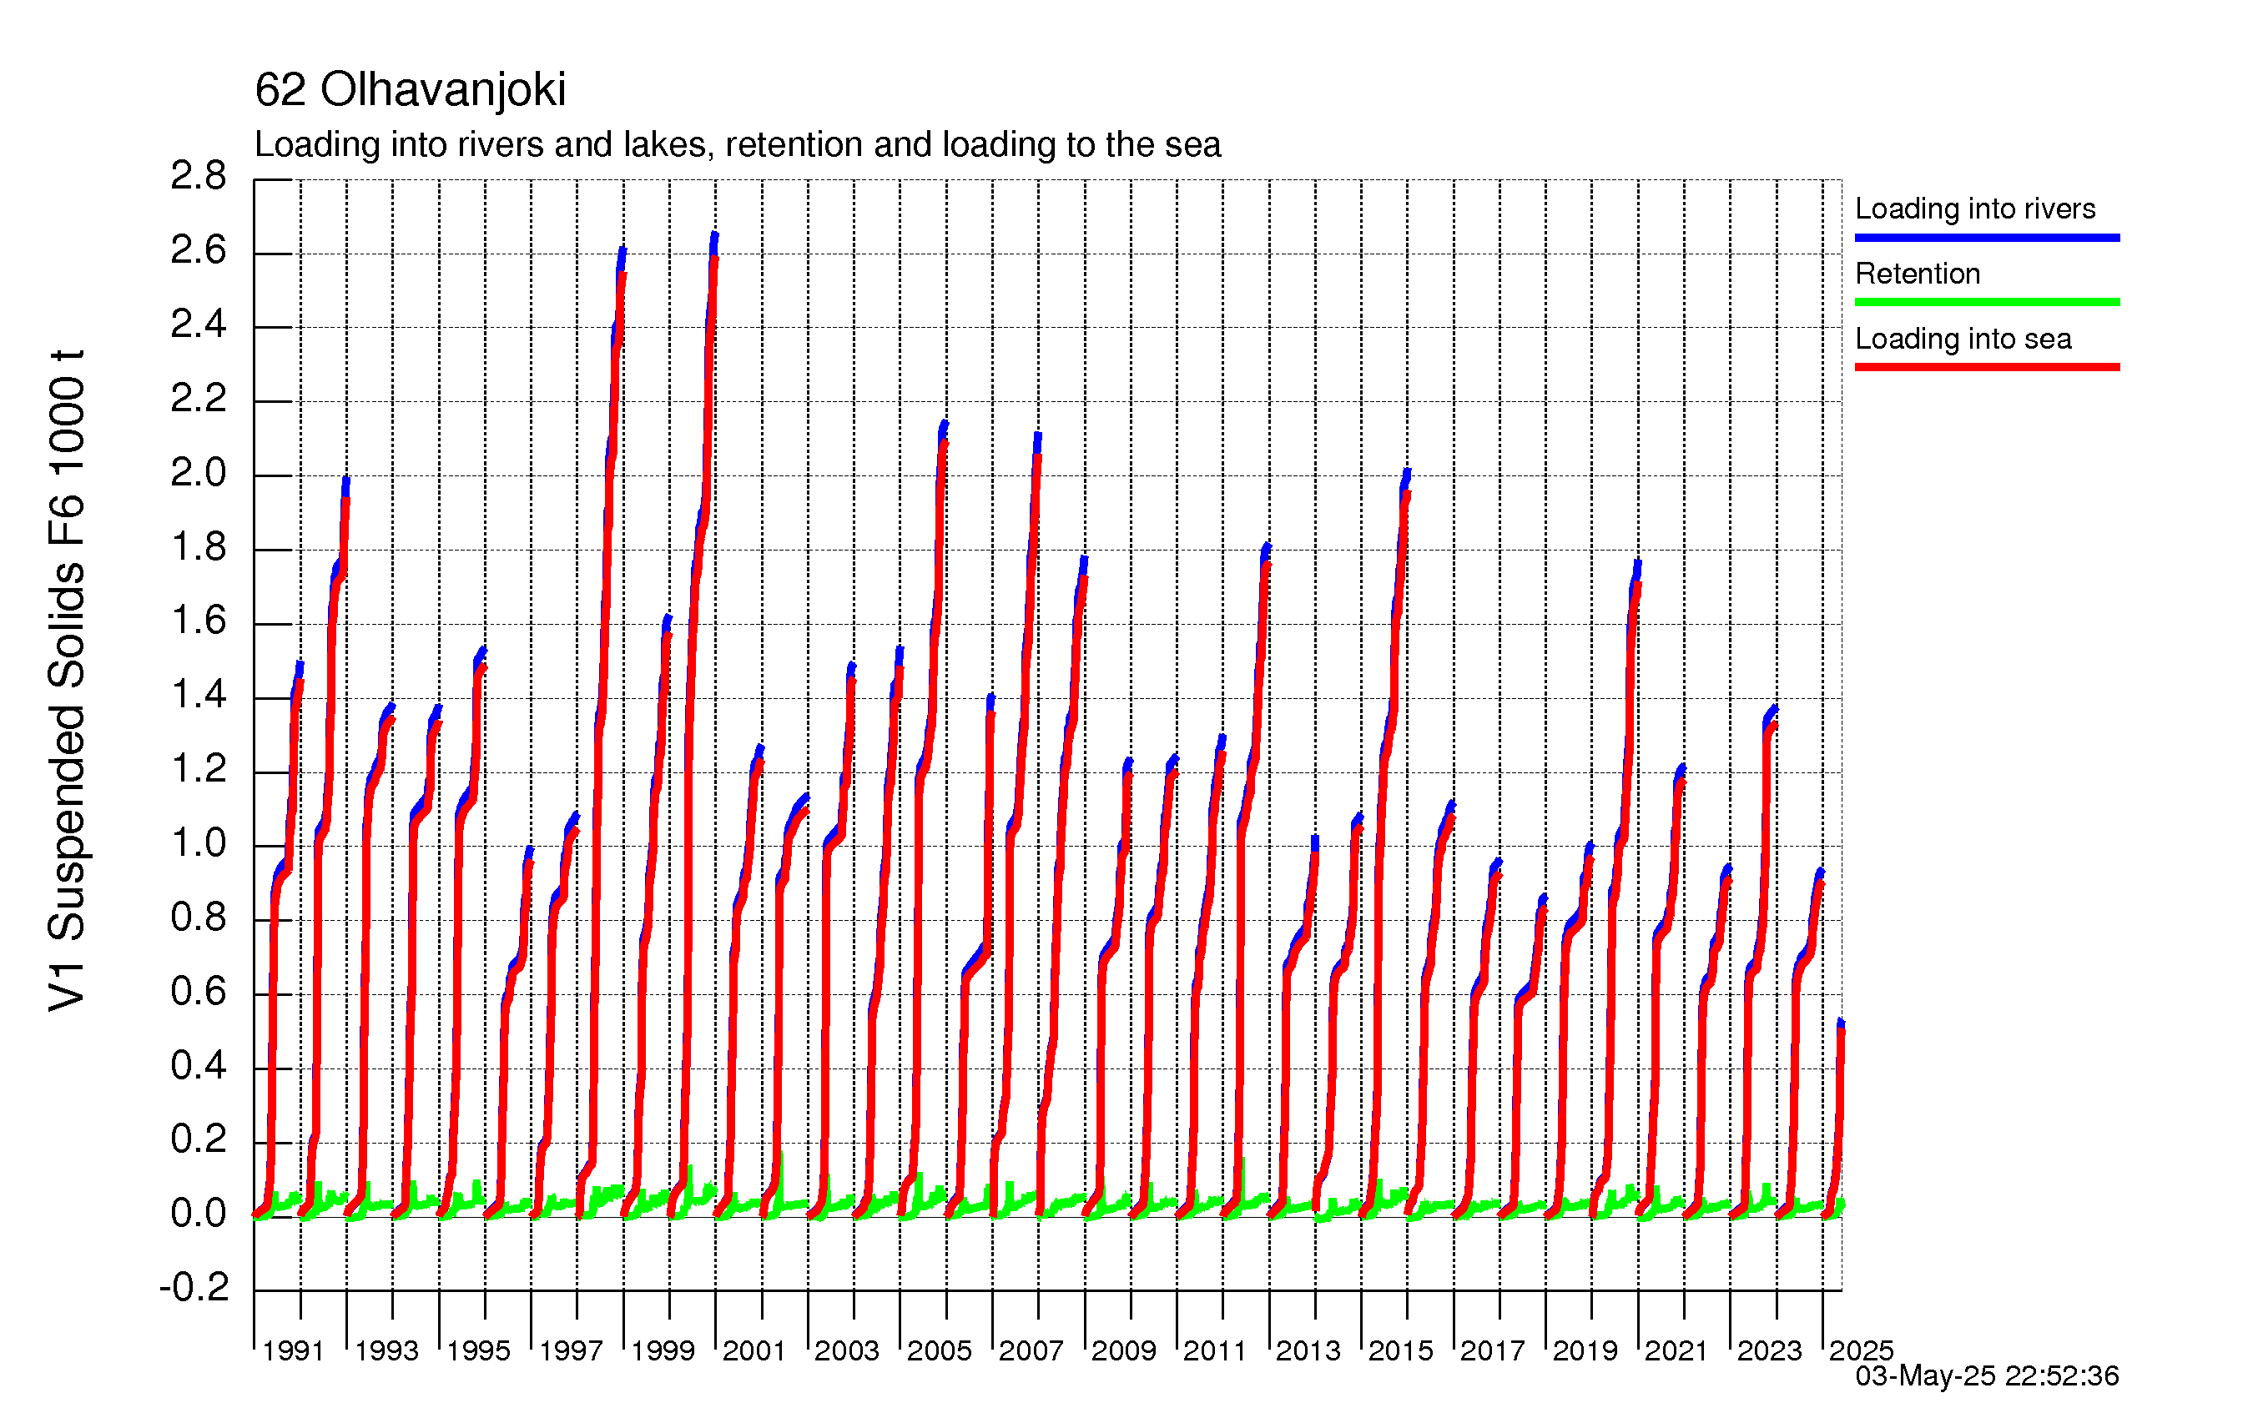Click the 'Retention' legend label

pos(1918,273)
